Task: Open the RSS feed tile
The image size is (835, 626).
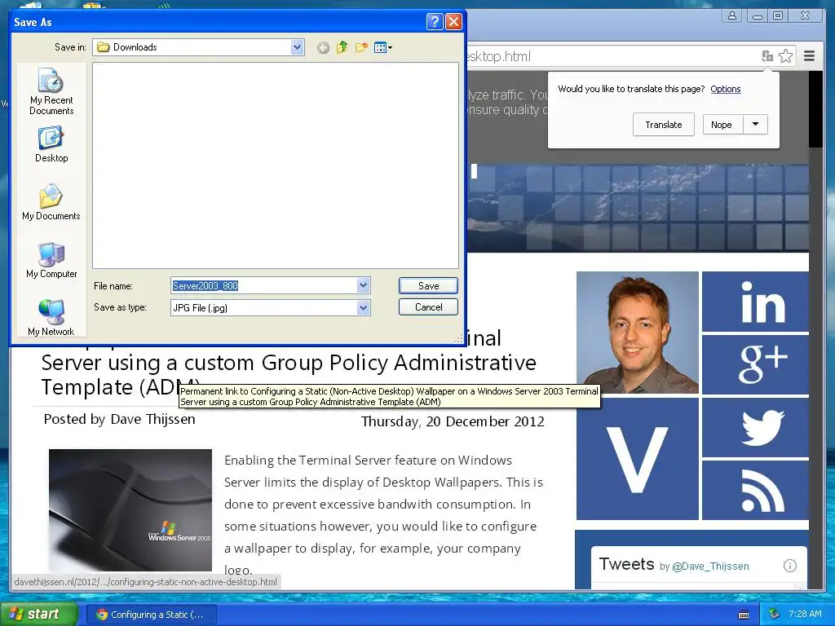Action: click(755, 490)
